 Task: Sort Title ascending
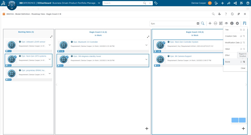tap(241, 30)
